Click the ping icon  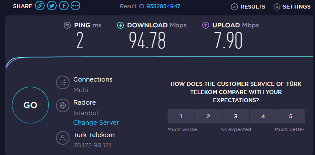[x=67, y=25]
